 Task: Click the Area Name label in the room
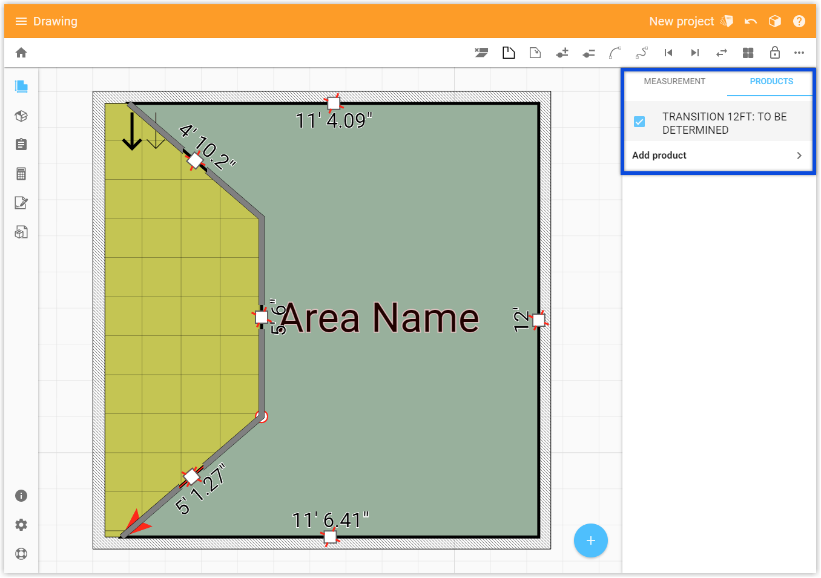coord(380,318)
